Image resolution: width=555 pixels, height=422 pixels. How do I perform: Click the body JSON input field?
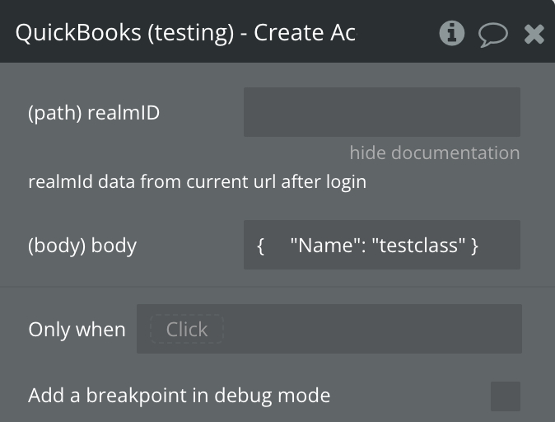(x=381, y=245)
